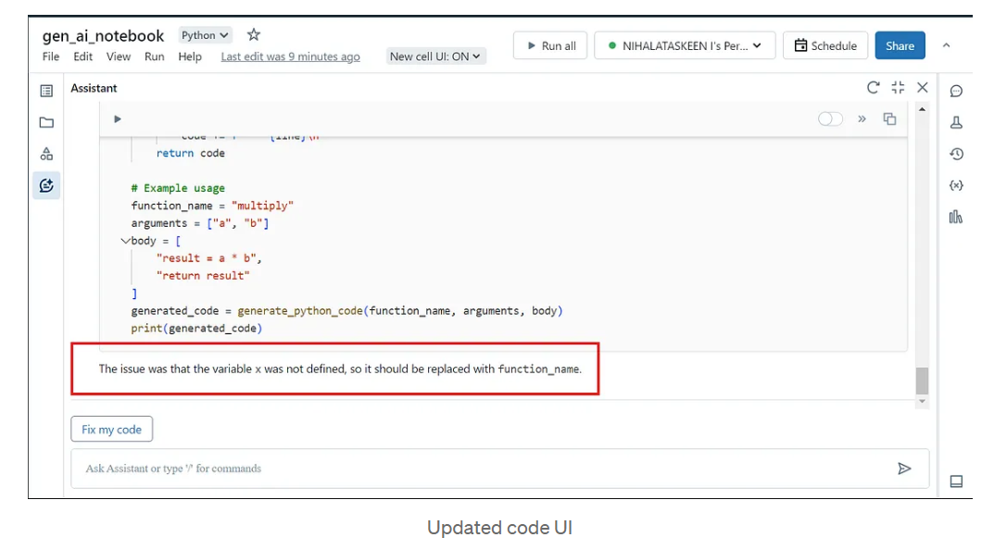1007x550 pixels.
Task: Open the execution history panel on the right
Action: click(x=956, y=155)
